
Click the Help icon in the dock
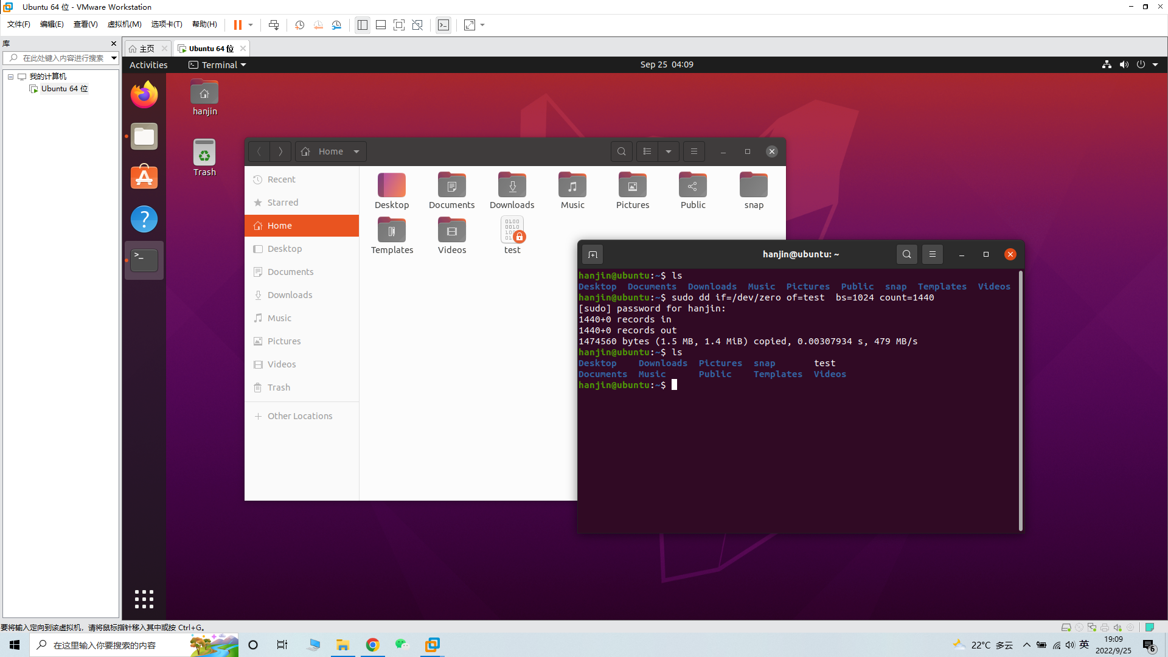point(144,219)
